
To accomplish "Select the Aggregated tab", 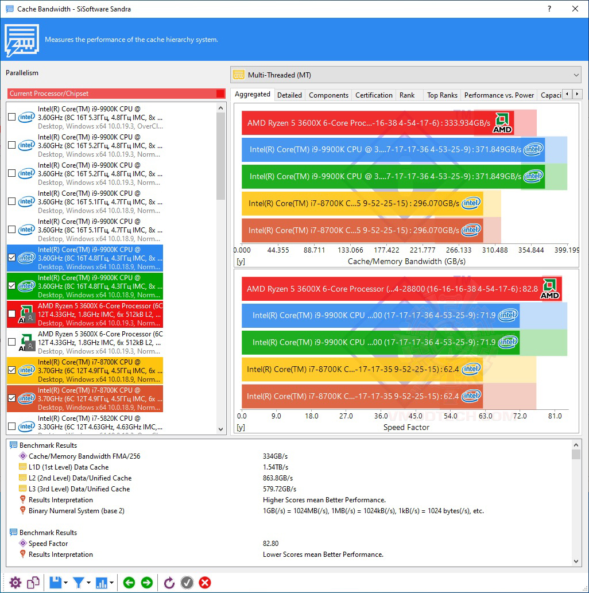I will tap(253, 94).
